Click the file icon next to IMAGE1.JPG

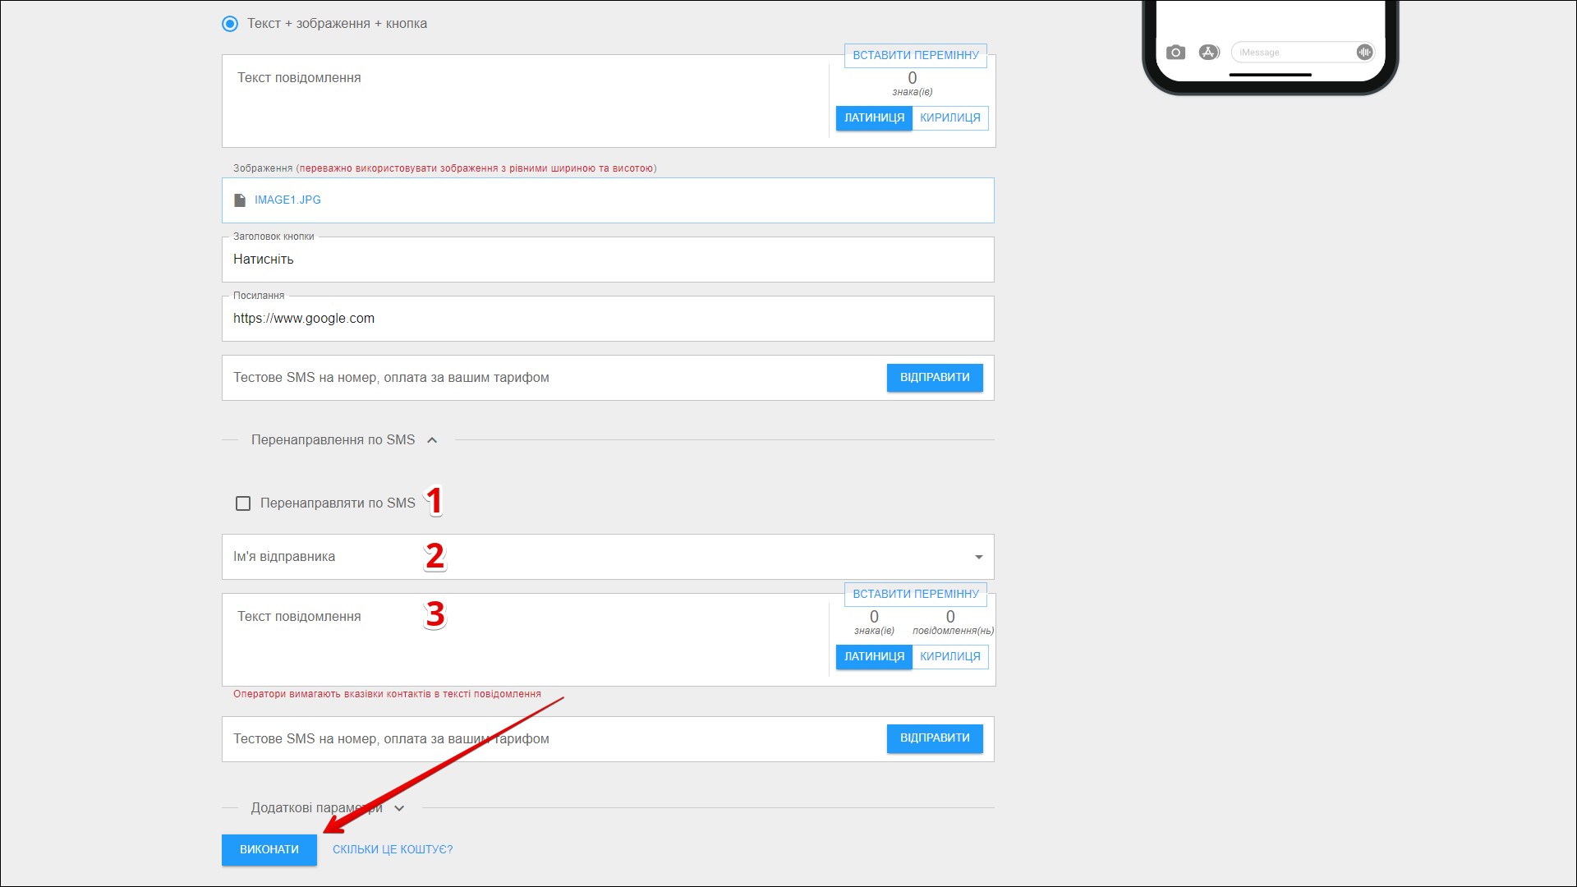[x=240, y=200]
